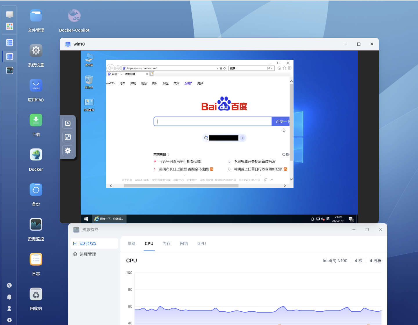
Task: Click the 此电脑 icon on Windows desktop
Action: (x=89, y=60)
